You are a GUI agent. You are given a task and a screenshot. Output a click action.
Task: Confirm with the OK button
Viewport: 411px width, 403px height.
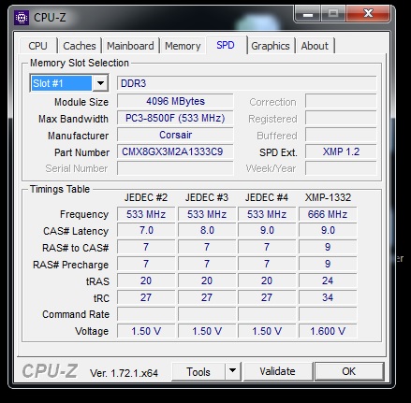(x=348, y=371)
